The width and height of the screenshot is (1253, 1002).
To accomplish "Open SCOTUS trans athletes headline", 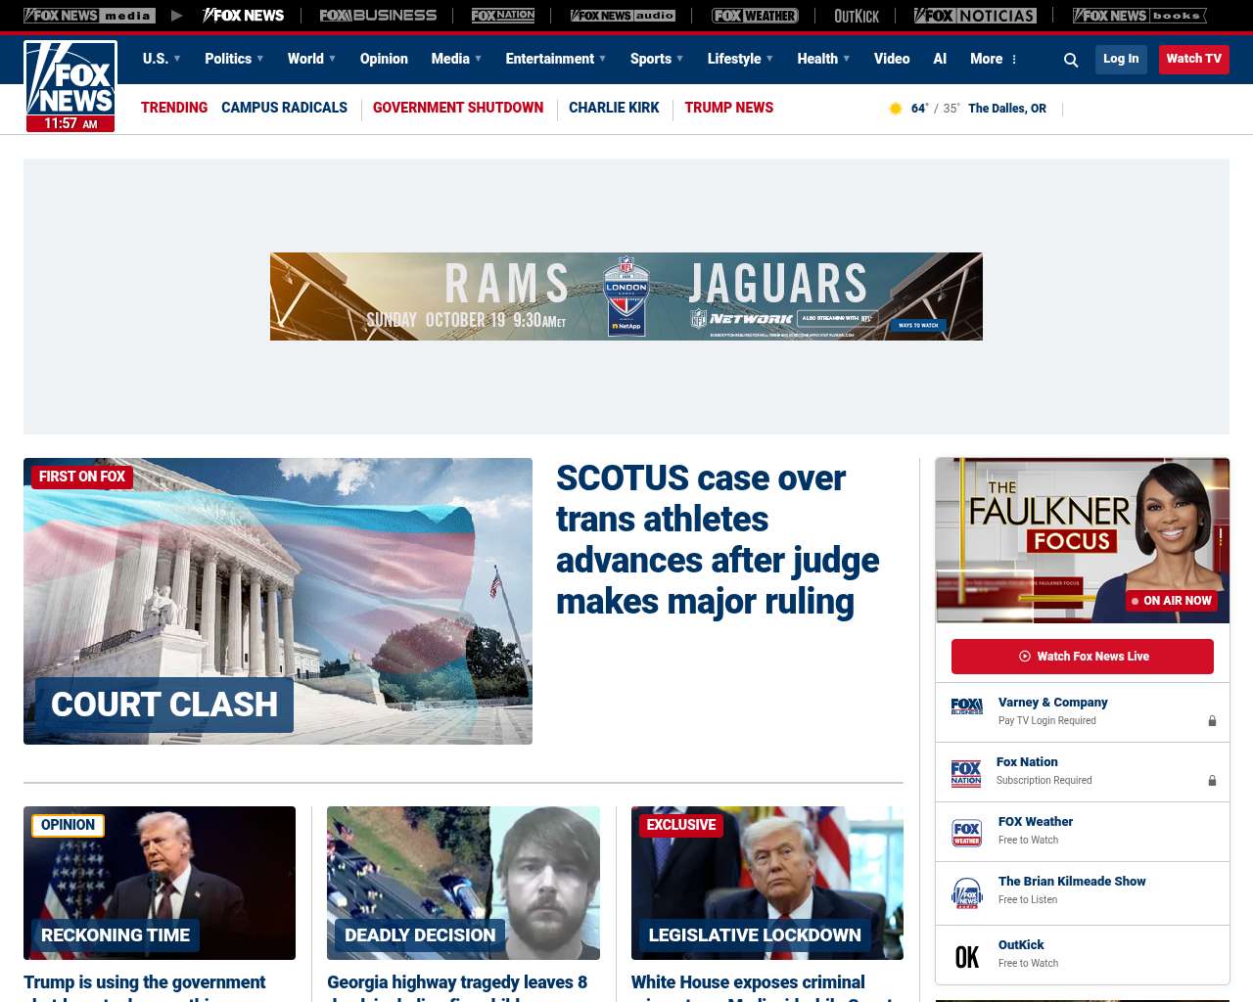I will [x=718, y=539].
